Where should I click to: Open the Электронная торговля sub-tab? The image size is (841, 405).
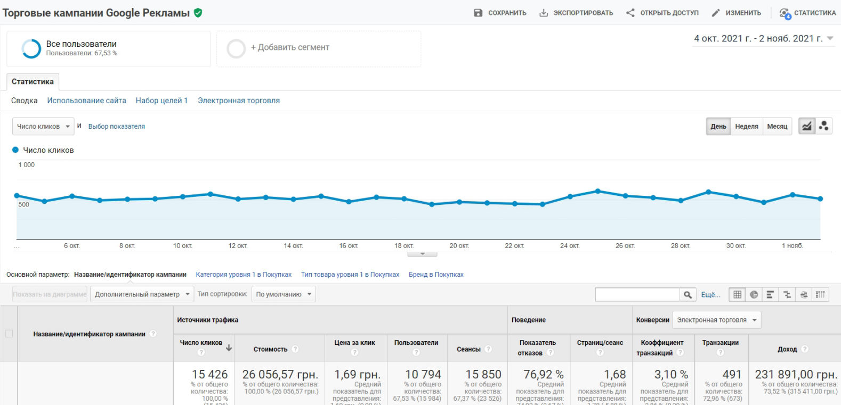[239, 101]
